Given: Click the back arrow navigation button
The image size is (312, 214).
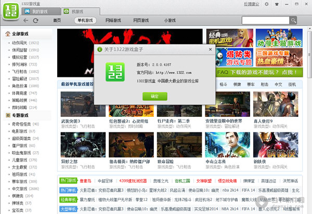Looking at the screenshot, I should (x=24, y=20).
